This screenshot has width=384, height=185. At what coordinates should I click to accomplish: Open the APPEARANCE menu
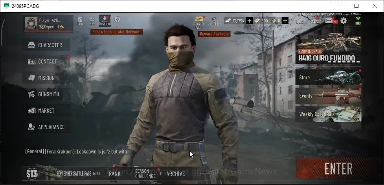pyautogui.click(x=46, y=127)
